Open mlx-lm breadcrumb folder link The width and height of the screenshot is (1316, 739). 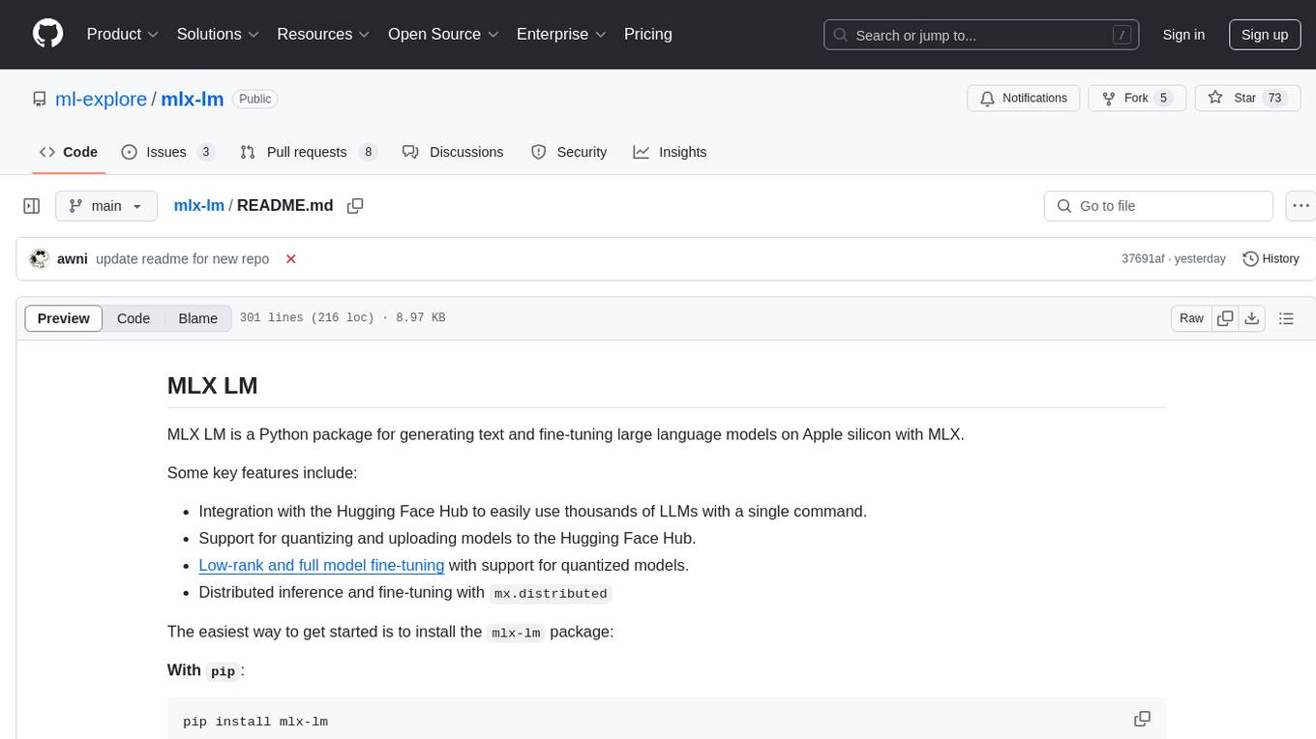198,205
